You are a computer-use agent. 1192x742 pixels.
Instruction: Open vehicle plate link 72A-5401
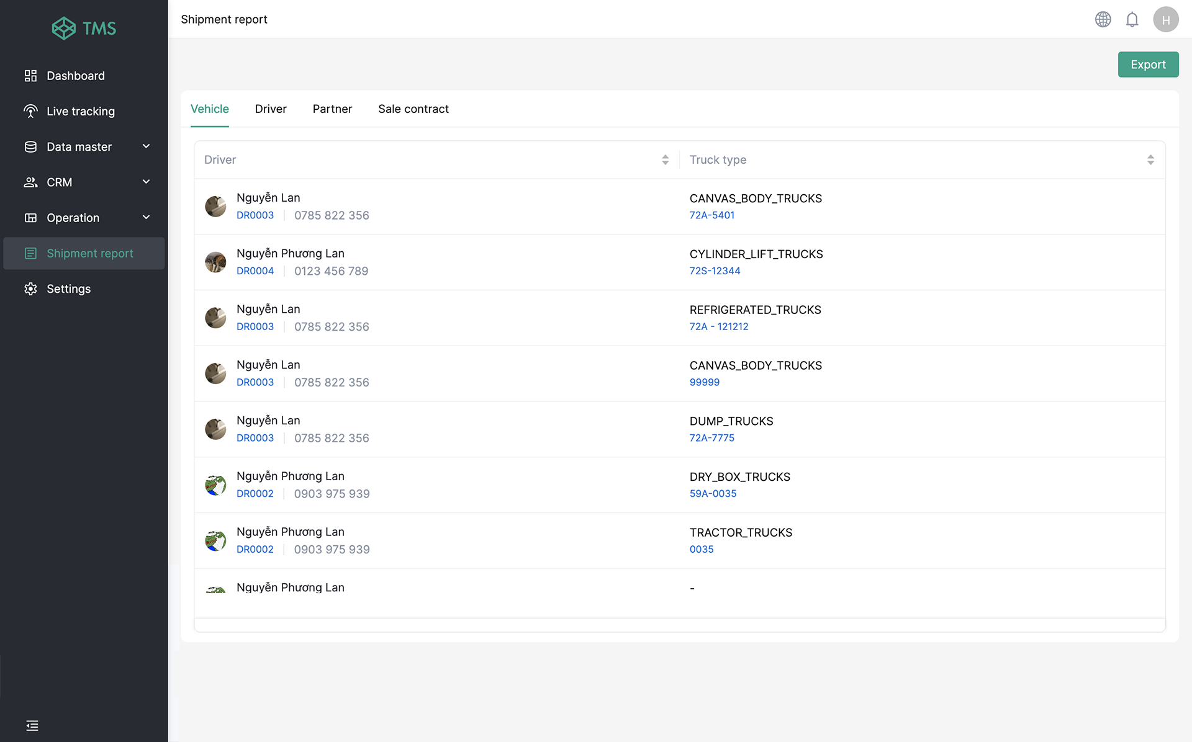click(711, 215)
